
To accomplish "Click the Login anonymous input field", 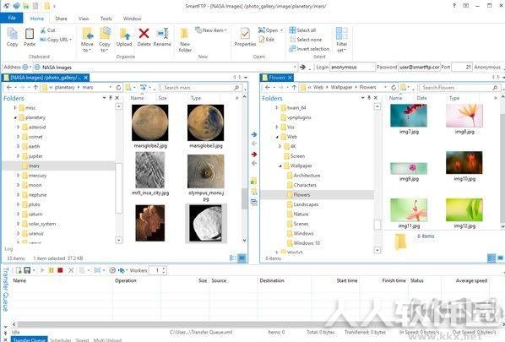I will [352, 67].
